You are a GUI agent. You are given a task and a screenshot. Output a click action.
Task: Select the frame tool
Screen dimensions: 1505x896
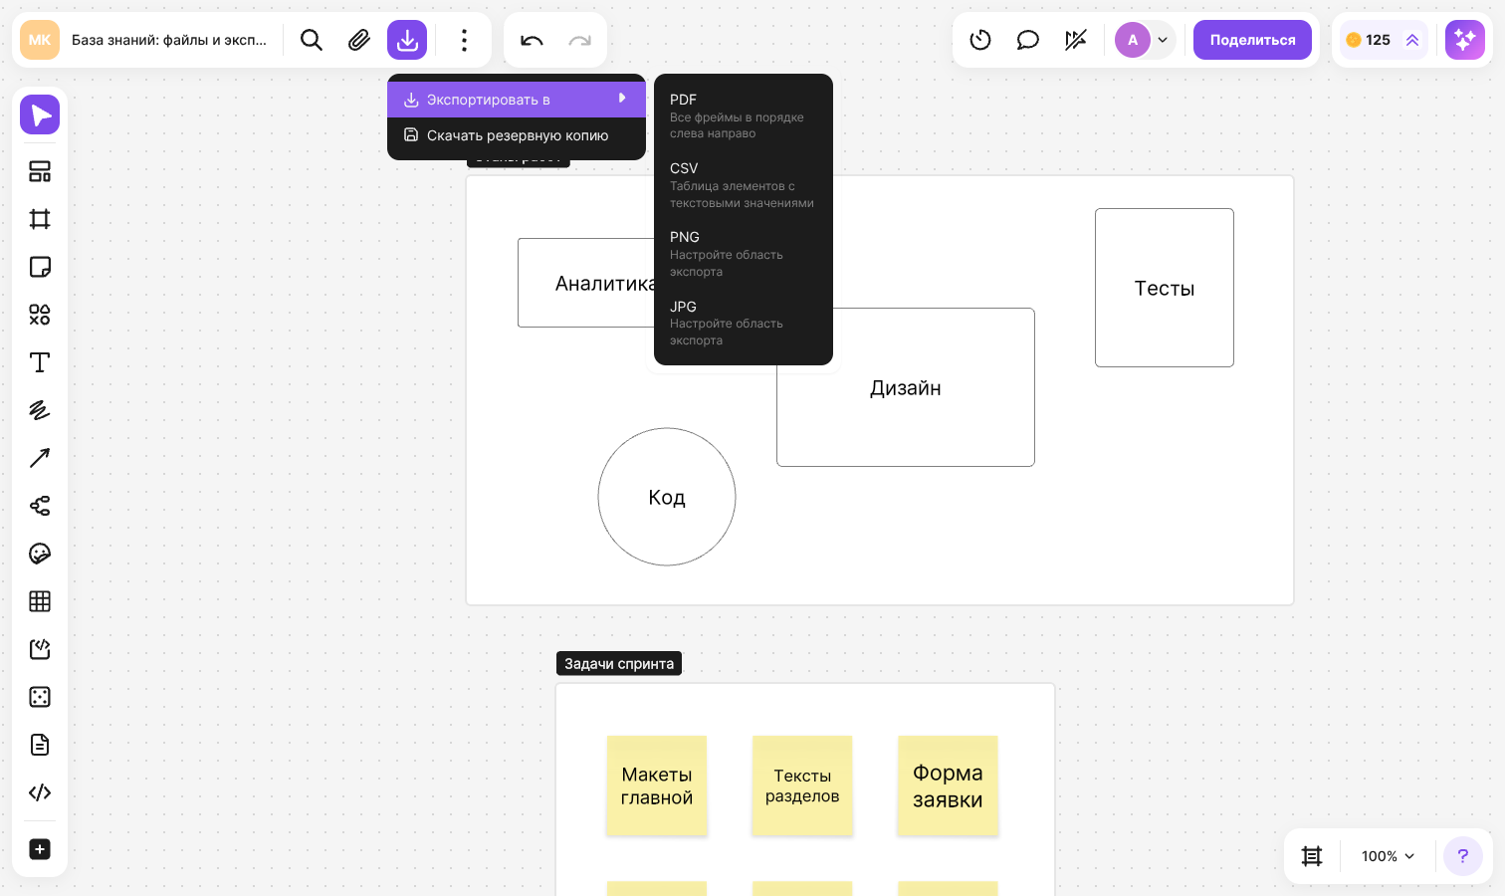point(40,219)
